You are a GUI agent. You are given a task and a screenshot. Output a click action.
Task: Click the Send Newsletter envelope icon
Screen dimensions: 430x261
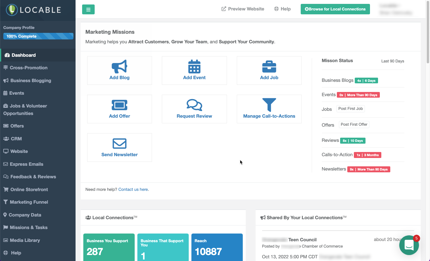pos(119,143)
